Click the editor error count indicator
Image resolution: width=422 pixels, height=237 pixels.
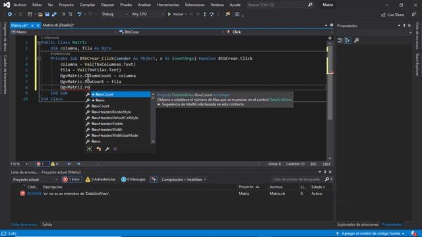click(x=42, y=164)
